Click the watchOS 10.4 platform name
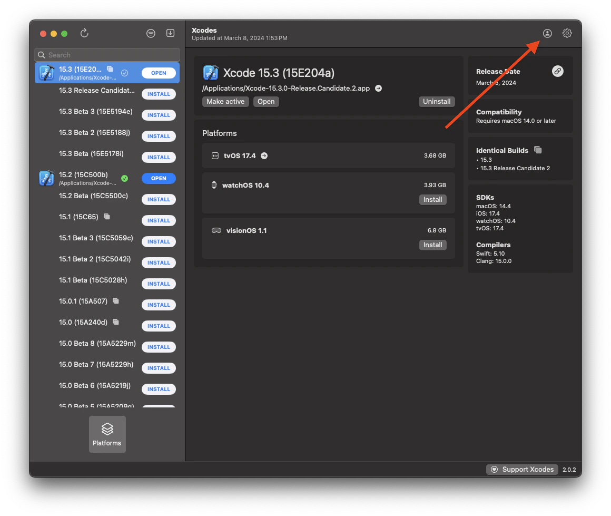Screen dimensions: 611x516 [x=245, y=185]
